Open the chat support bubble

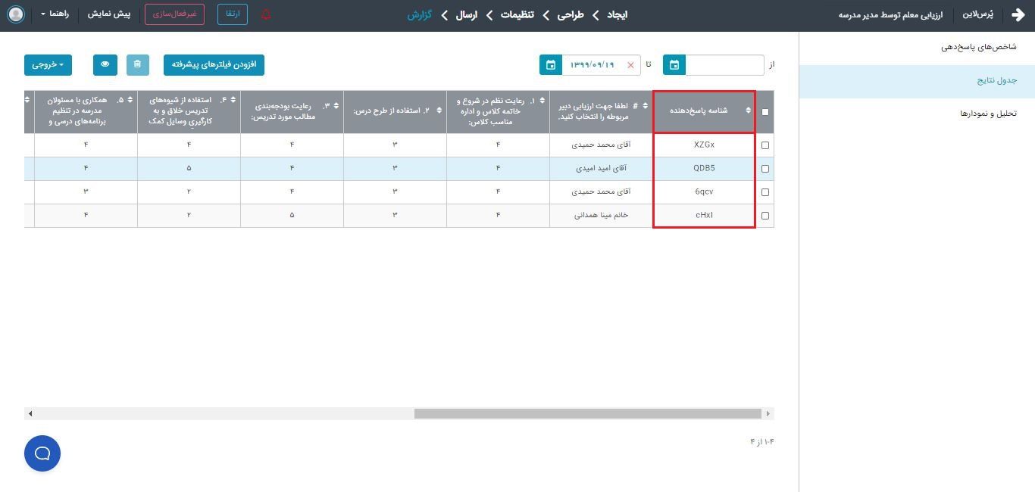click(x=42, y=453)
